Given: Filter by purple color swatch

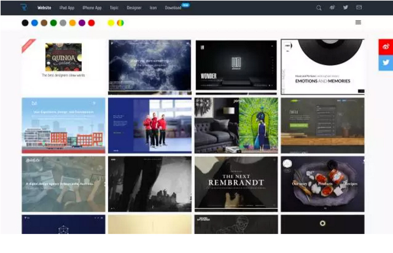Looking at the screenshot, I should click(x=82, y=23).
